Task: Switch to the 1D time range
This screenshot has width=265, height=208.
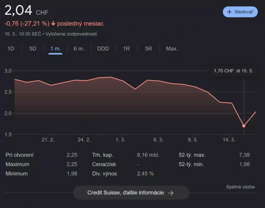Action: click(10, 49)
